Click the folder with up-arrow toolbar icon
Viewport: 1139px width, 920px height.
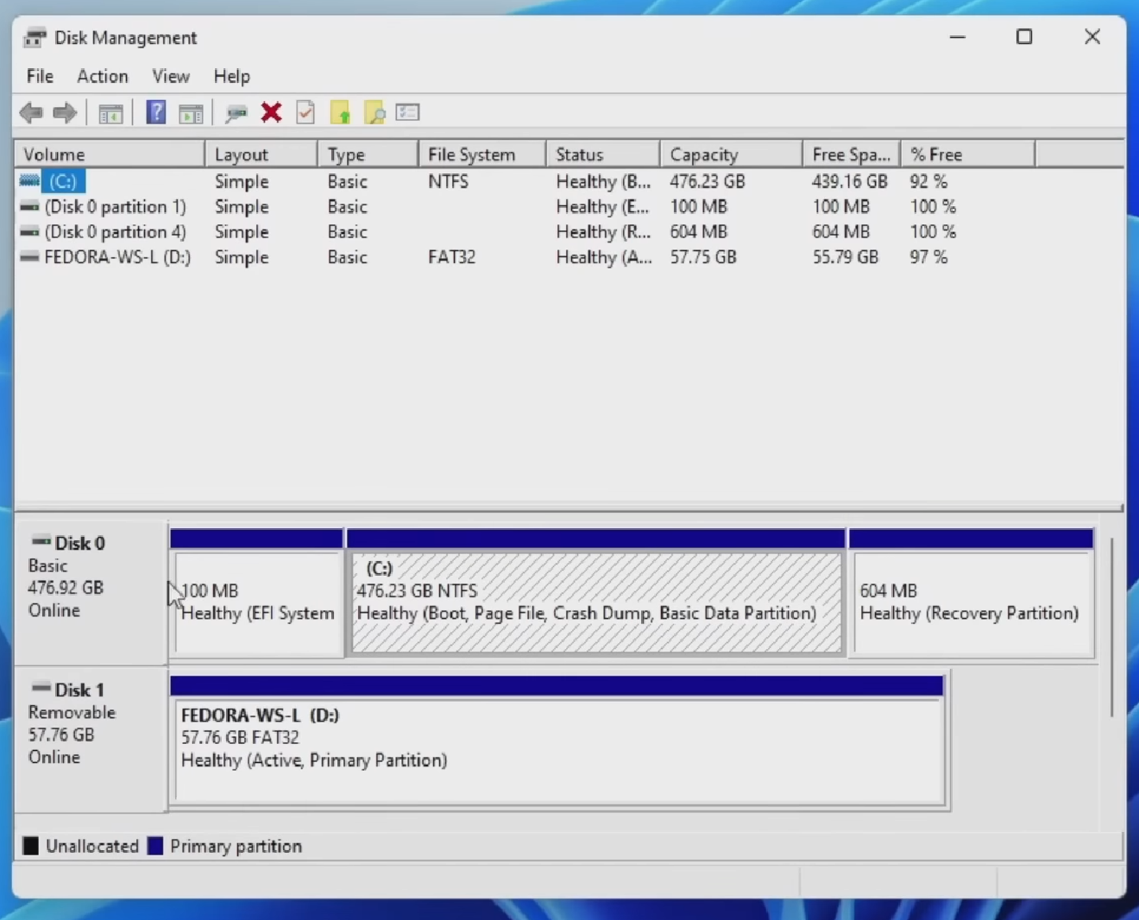340,112
